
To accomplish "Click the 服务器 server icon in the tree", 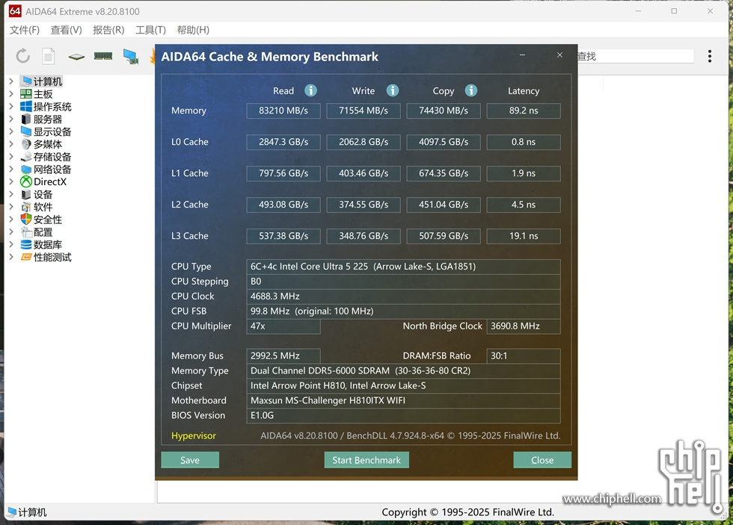I will tap(26, 119).
